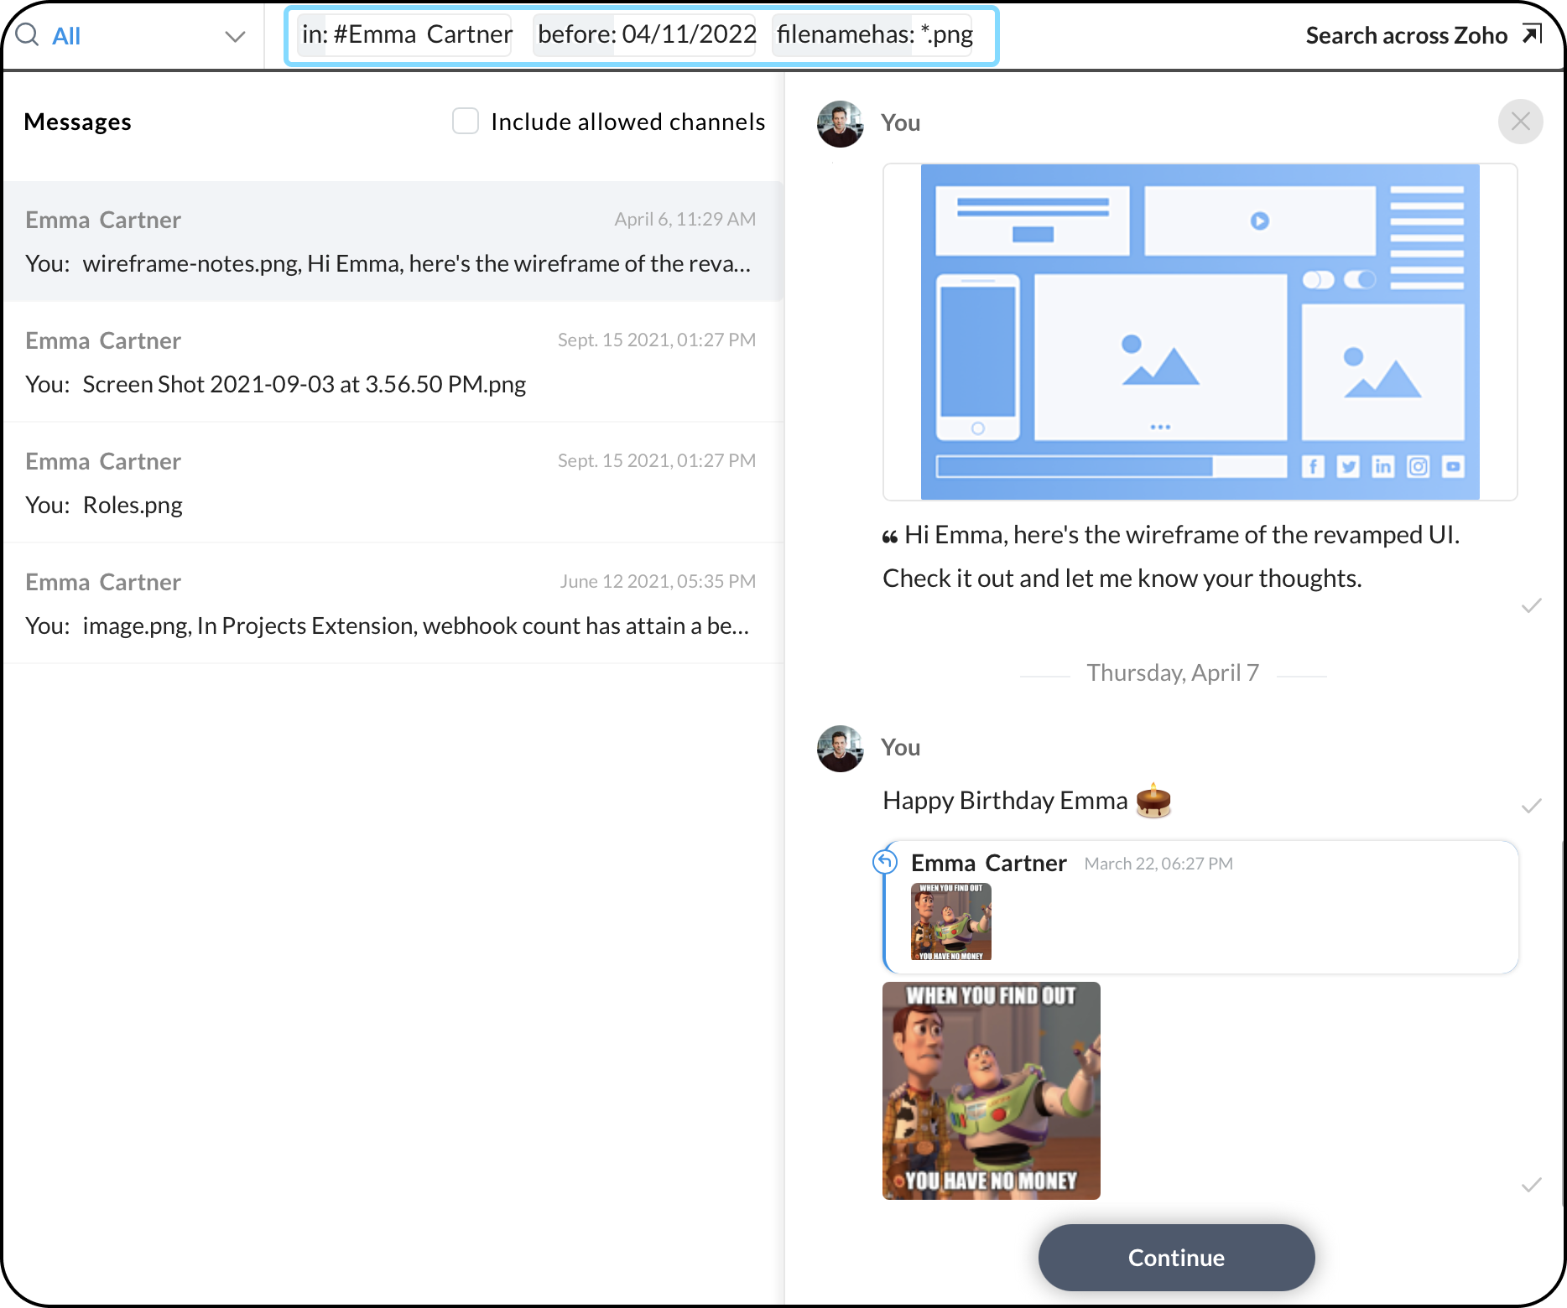This screenshot has width=1567, height=1308.
Task: Open the small meme thumbnail in quoted reply
Action: pos(951,921)
